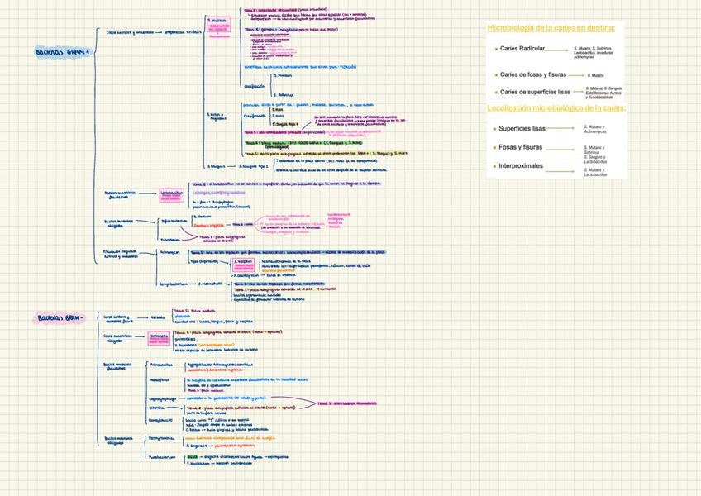Click the pink boxed 'S. mutans' node
701x496 pixels.
click(218, 26)
